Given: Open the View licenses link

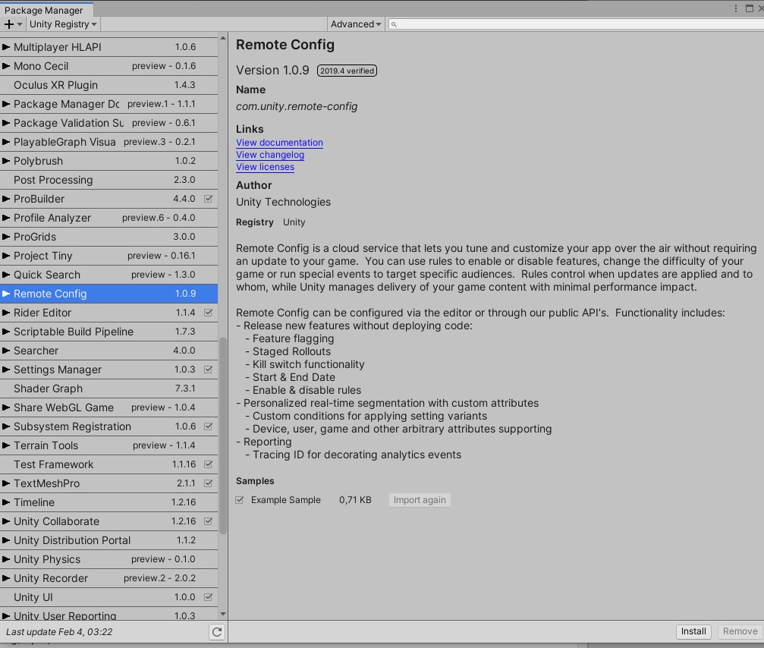Looking at the screenshot, I should [x=265, y=167].
